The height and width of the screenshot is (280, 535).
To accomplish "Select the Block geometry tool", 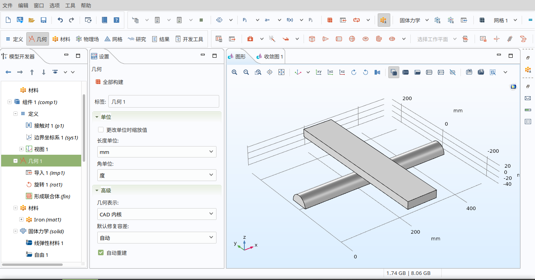I will [x=312, y=39].
